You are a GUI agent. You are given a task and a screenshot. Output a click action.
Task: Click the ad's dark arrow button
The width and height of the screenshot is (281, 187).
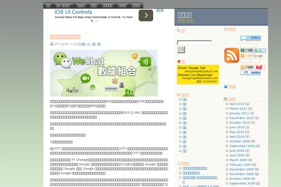click(x=146, y=15)
